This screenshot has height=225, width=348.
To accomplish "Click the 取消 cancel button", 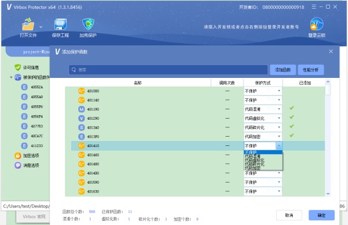I will [x=289, y=215].
